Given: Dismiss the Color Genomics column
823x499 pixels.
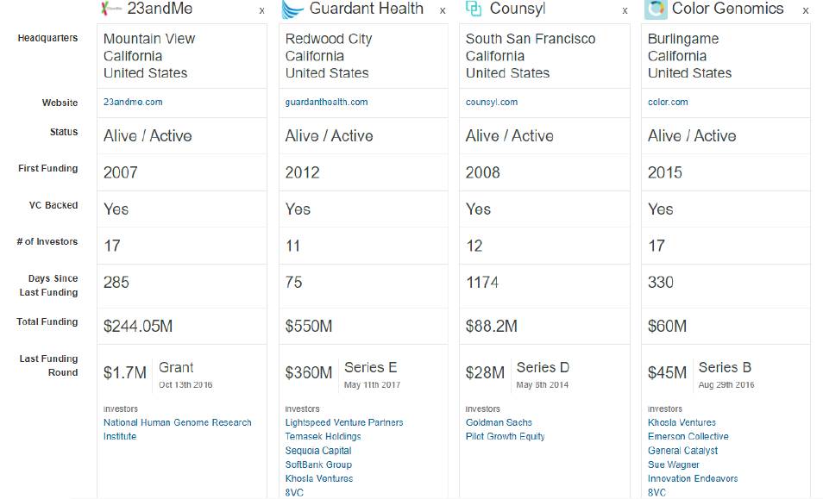Looking at the screenshot, I should [x=806, y=11].
